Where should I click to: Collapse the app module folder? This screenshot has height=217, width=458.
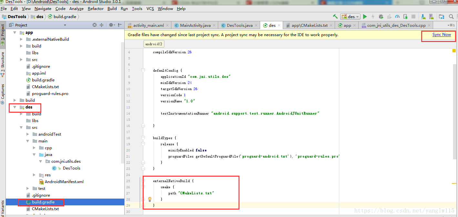15,33
